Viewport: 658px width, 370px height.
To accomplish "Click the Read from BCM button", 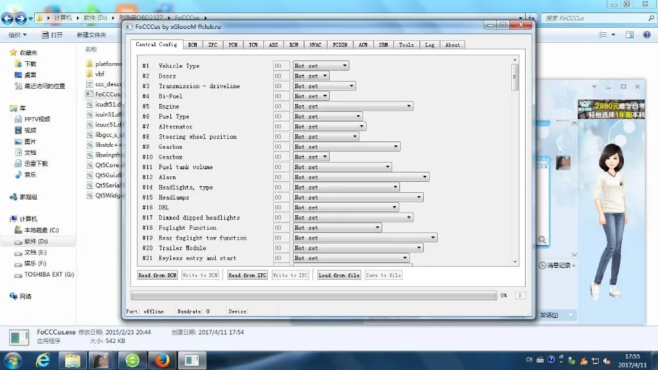I will pos(157,275).
